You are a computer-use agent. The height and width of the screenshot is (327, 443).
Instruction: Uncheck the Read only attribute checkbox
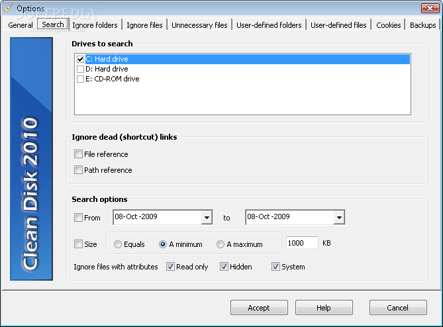170,266
